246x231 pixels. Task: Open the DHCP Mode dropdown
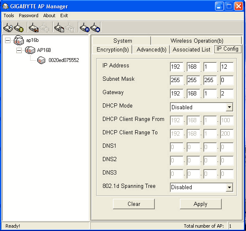(x=229, y=107)
